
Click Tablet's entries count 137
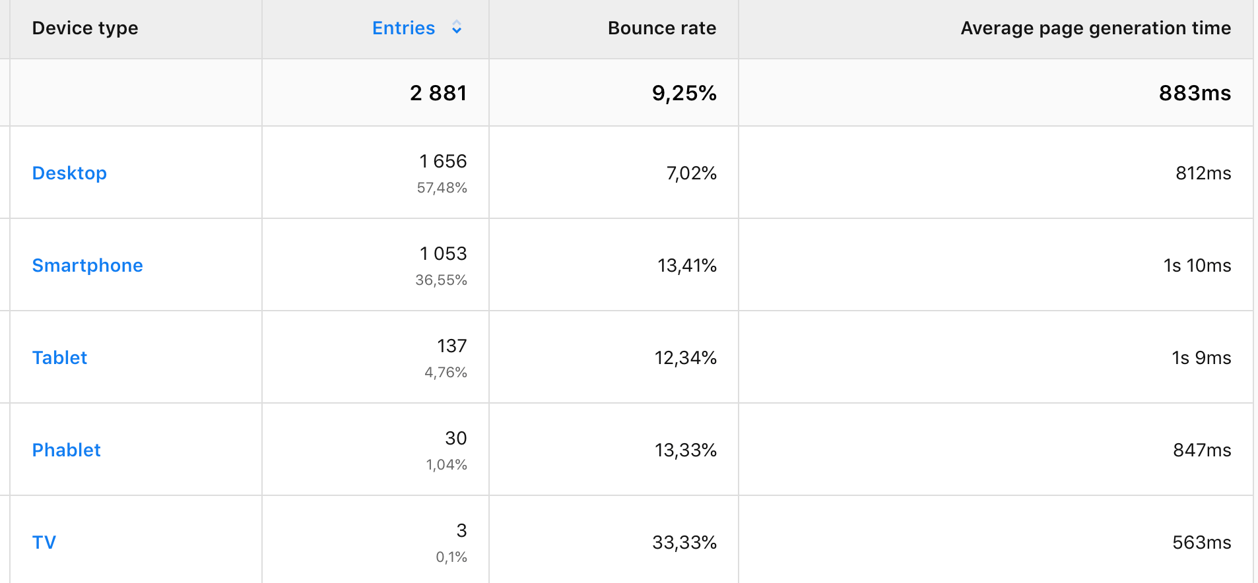pyautogui.click(x=451, y=346)
